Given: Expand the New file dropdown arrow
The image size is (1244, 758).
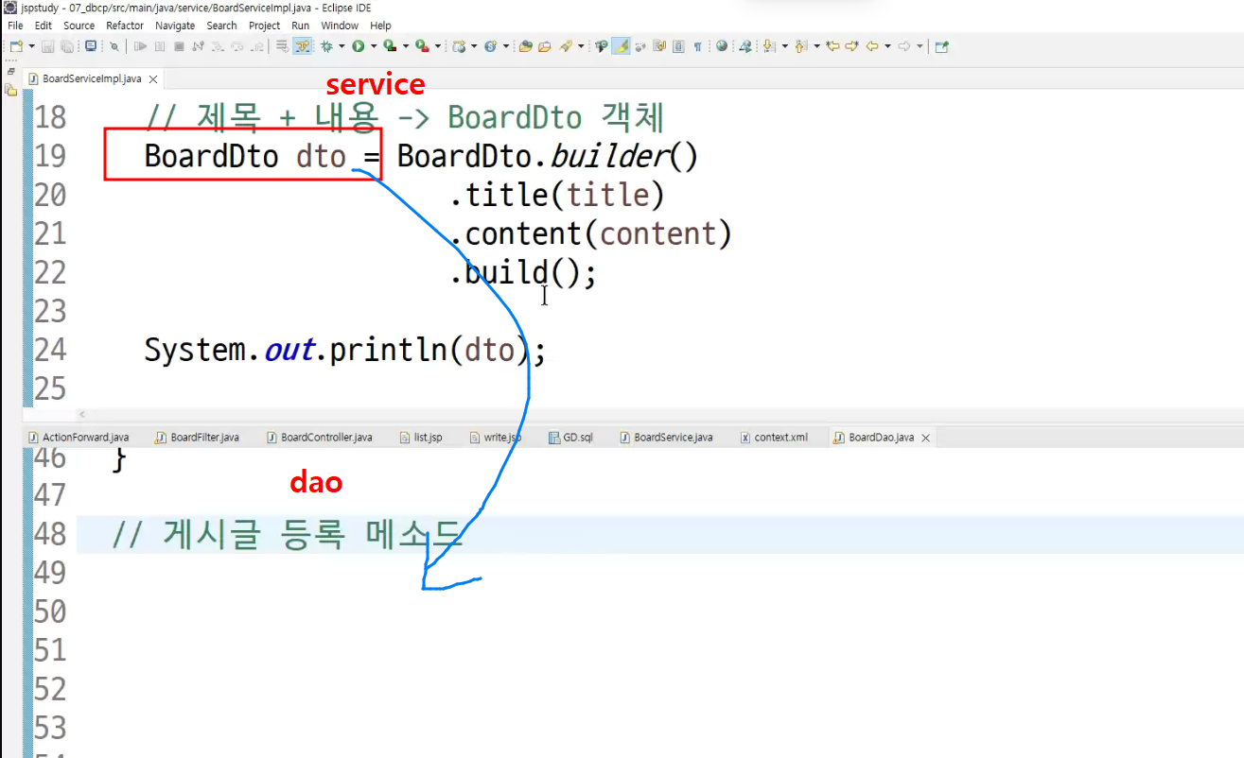Looking at the screenshot, I should tap(31, 45).
